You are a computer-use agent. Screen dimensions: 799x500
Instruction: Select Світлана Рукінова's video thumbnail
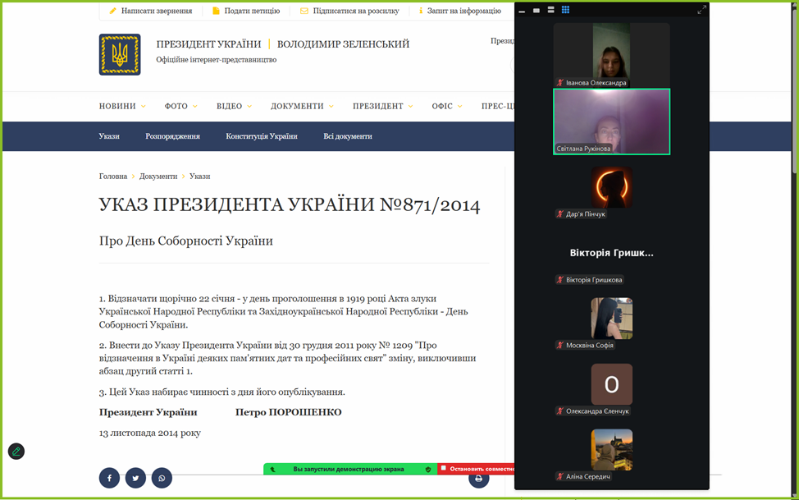coord(611,121)
